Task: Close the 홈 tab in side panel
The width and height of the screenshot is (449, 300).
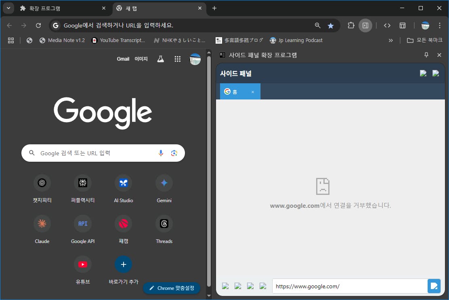Action: pyautogui.click(x=253, y=92)
